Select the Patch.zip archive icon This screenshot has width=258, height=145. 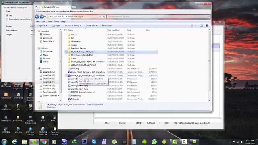(69, 99)
